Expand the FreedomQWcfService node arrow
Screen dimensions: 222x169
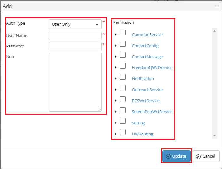pos(116,67)
